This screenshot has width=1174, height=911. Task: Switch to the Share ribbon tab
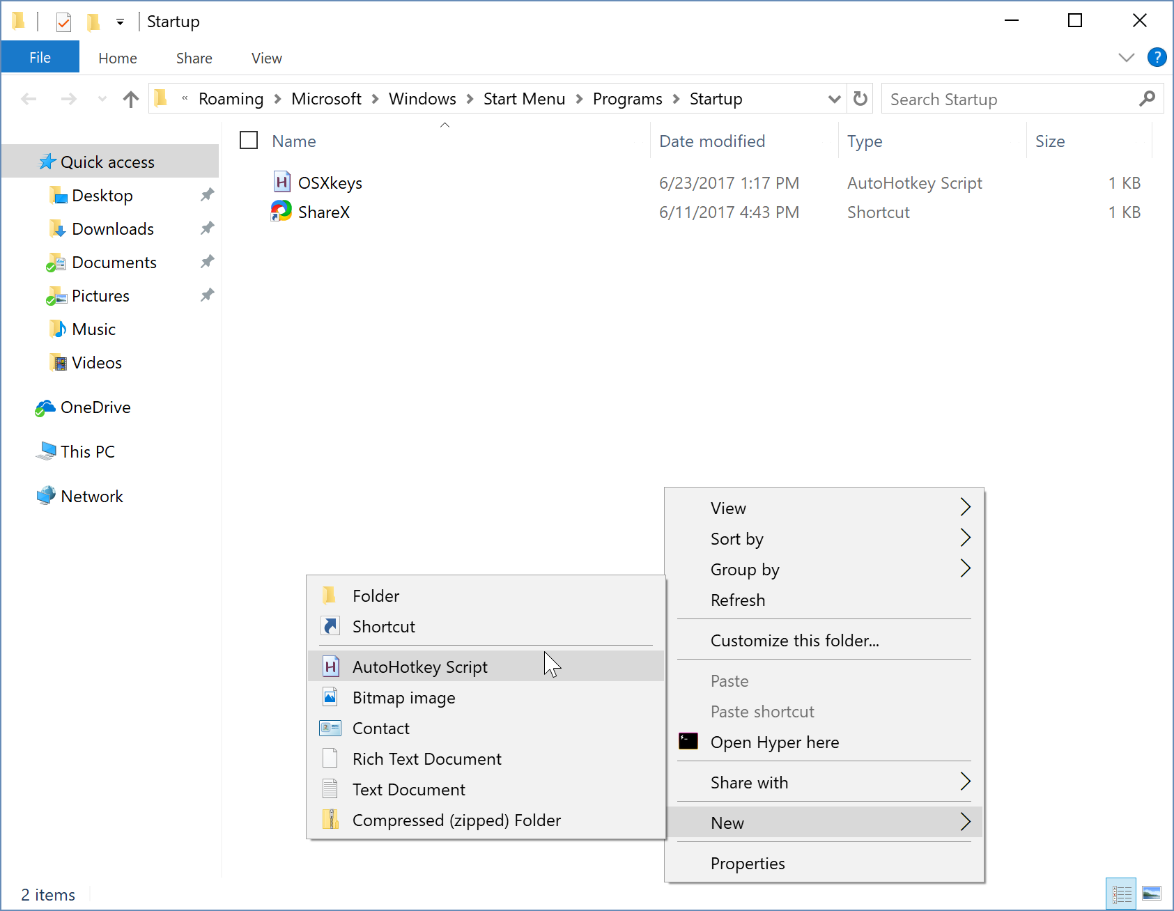(x=194, y=58)
